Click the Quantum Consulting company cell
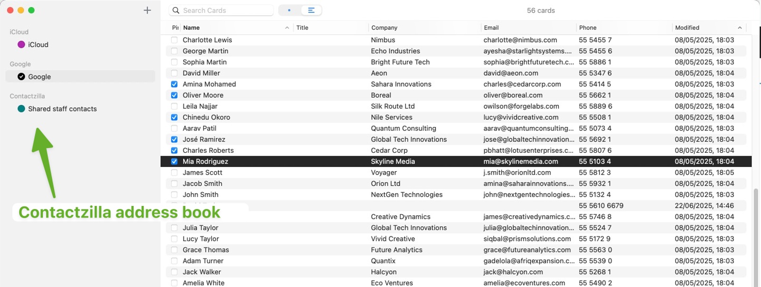The image size is (761, 287). 403,129
